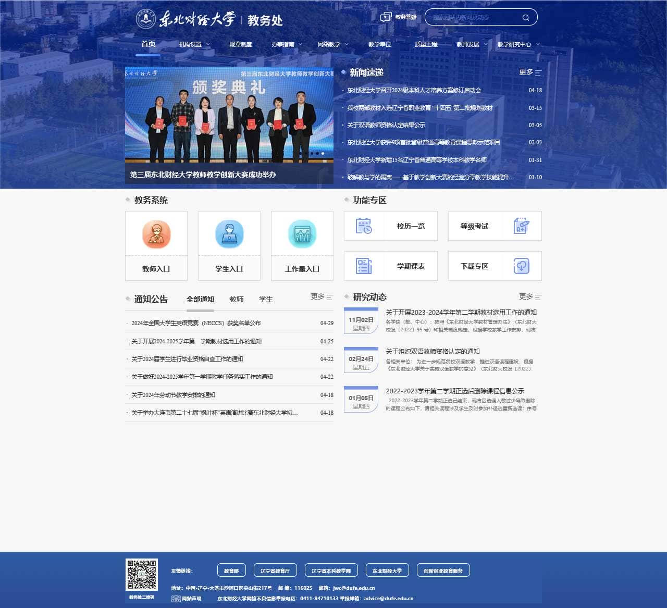Image resolution: width=667 pixels, height=608 pixels.
Task: Expand the 网络教学 menu arrow
Action: [347, 44]
